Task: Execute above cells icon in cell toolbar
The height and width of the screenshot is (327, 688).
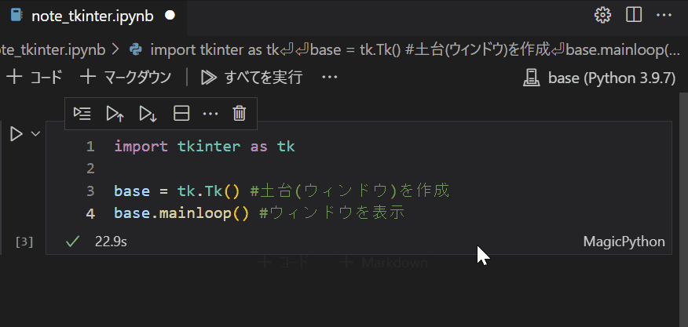Action: (x=115, y=114)
